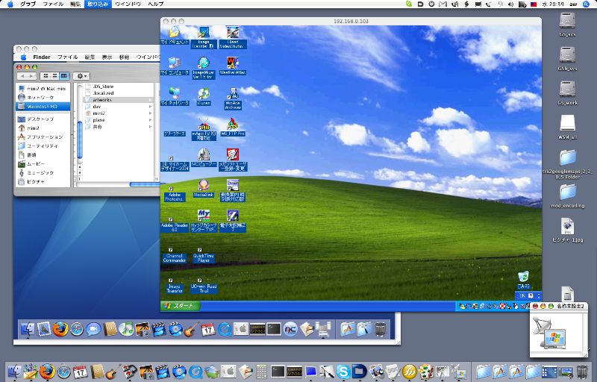Expand 共有 folder arrow in Finder column

click(x=151, y=127)
